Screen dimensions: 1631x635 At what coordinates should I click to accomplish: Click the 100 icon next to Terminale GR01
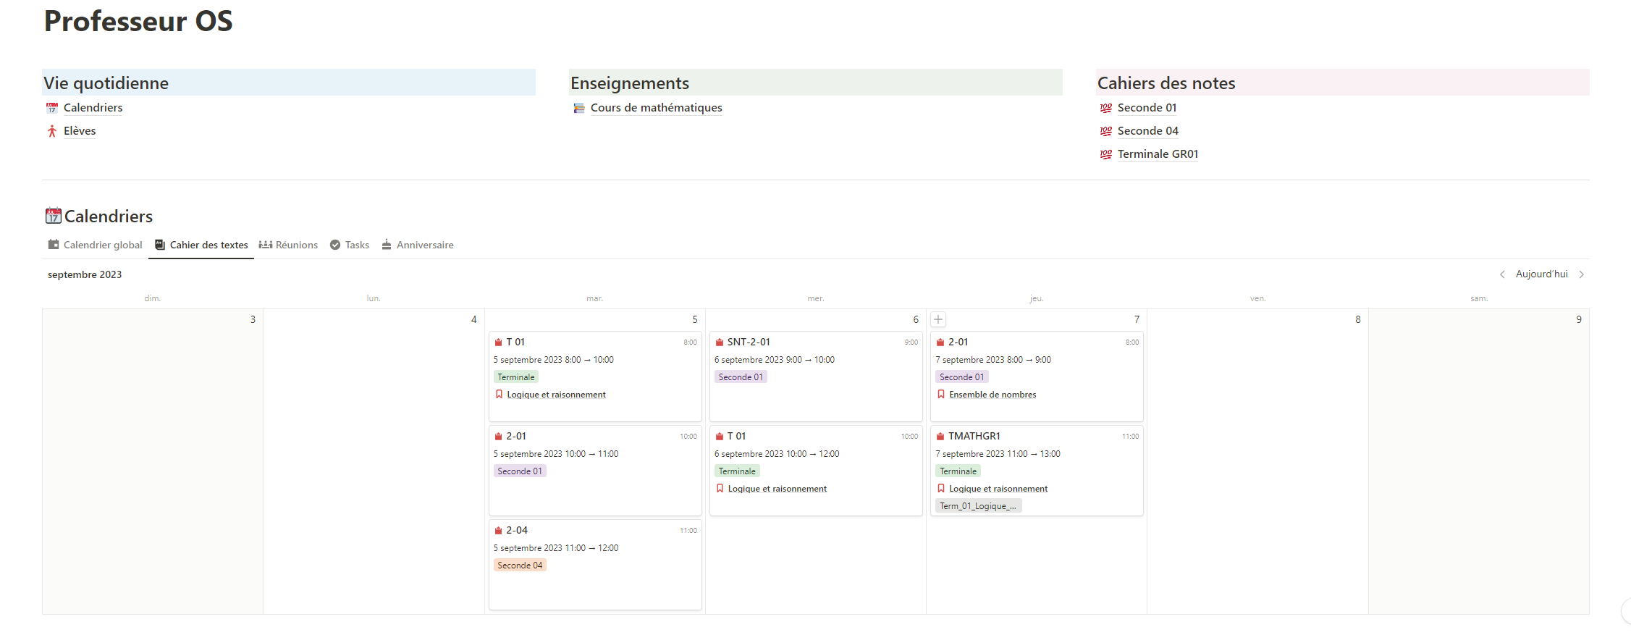coord(1105,154)
